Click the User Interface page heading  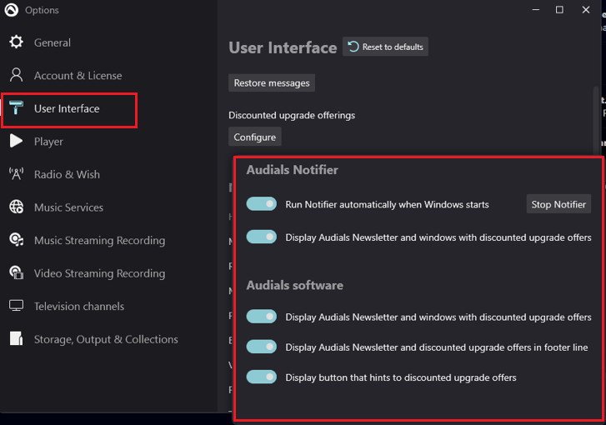point(283,47)
